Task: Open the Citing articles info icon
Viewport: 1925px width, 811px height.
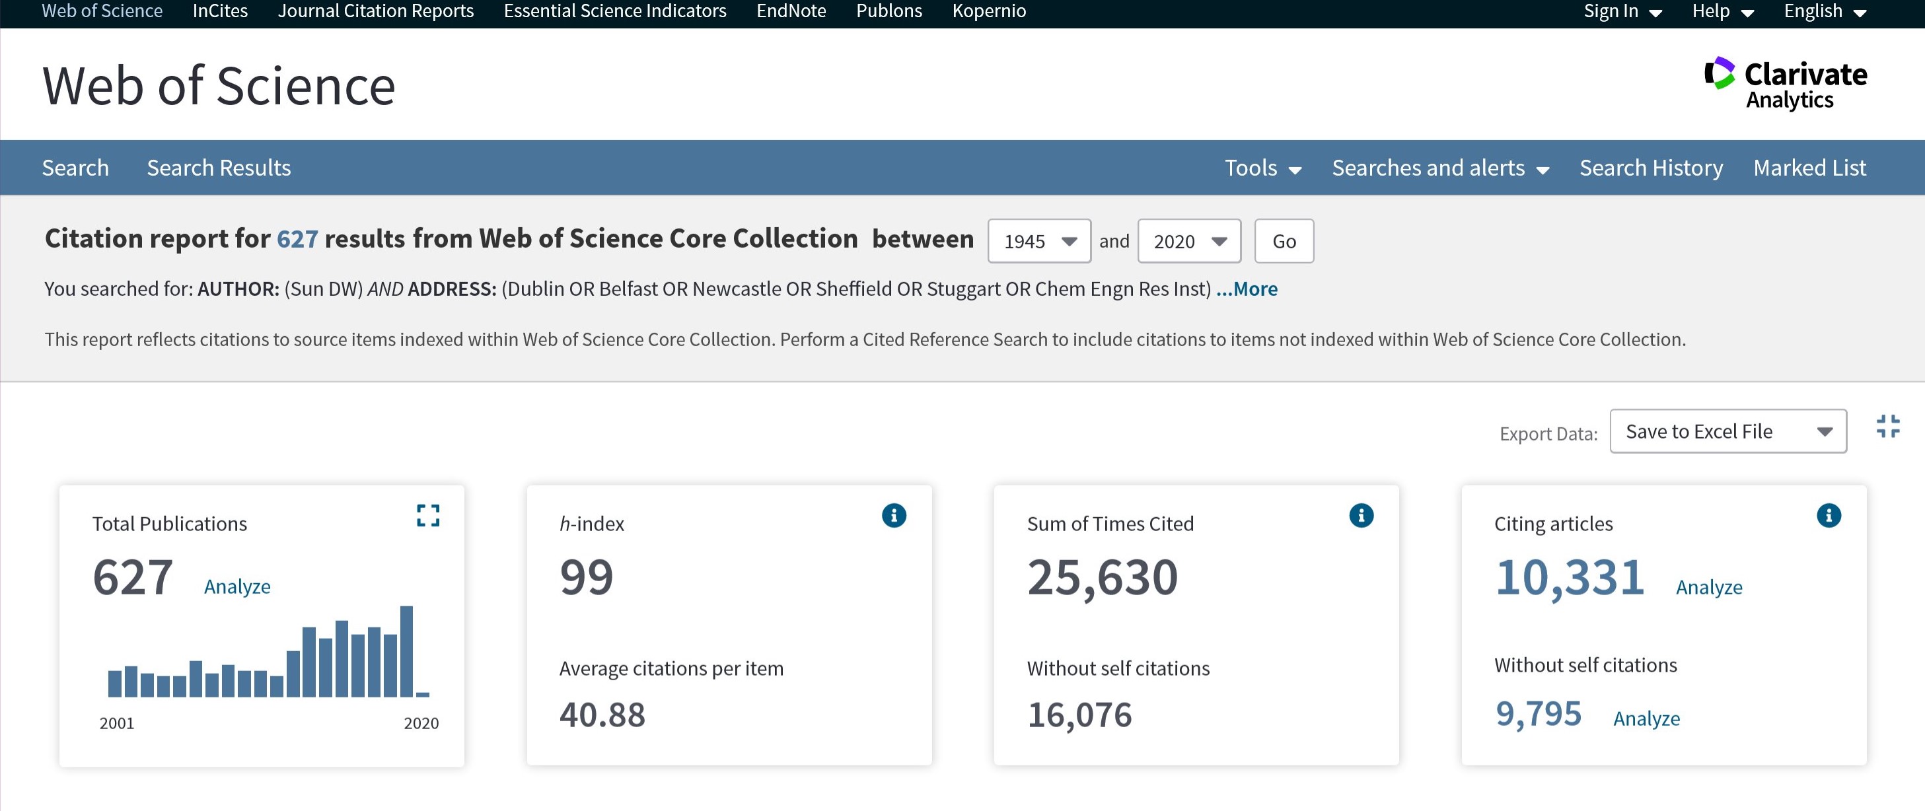Action: [1829, 515]
